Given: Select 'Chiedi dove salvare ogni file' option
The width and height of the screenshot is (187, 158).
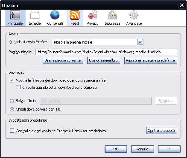Looking at the screenshot, I should click(12, 109).
